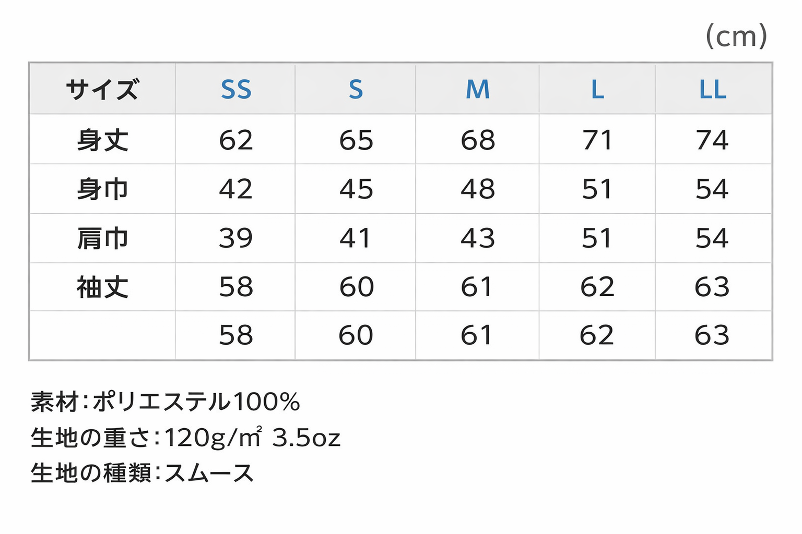Viewport: 802px width, 534px height.
Task: Select the L size column header
Action: pos(597,90)
